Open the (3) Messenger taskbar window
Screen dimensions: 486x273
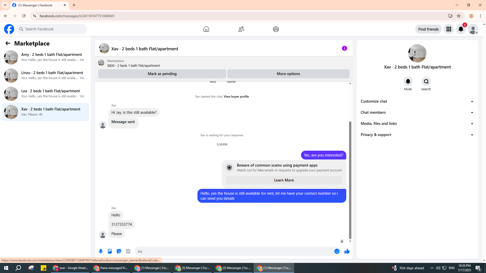(x=193, y=268)
